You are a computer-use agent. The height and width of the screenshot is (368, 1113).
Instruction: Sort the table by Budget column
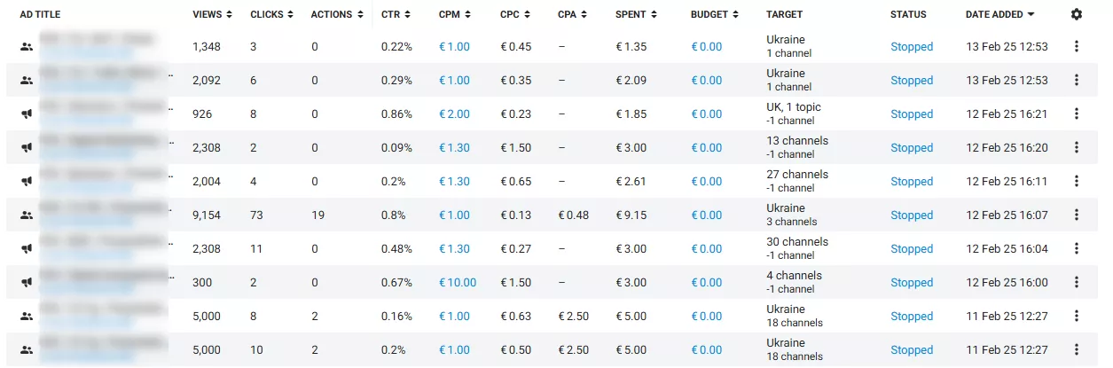(x=714, y=14)
